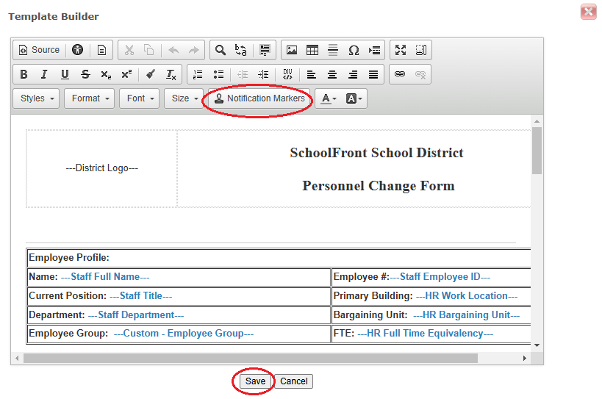Open the Source view
Screen dimensions: 602x399
[x=39, y=50]
